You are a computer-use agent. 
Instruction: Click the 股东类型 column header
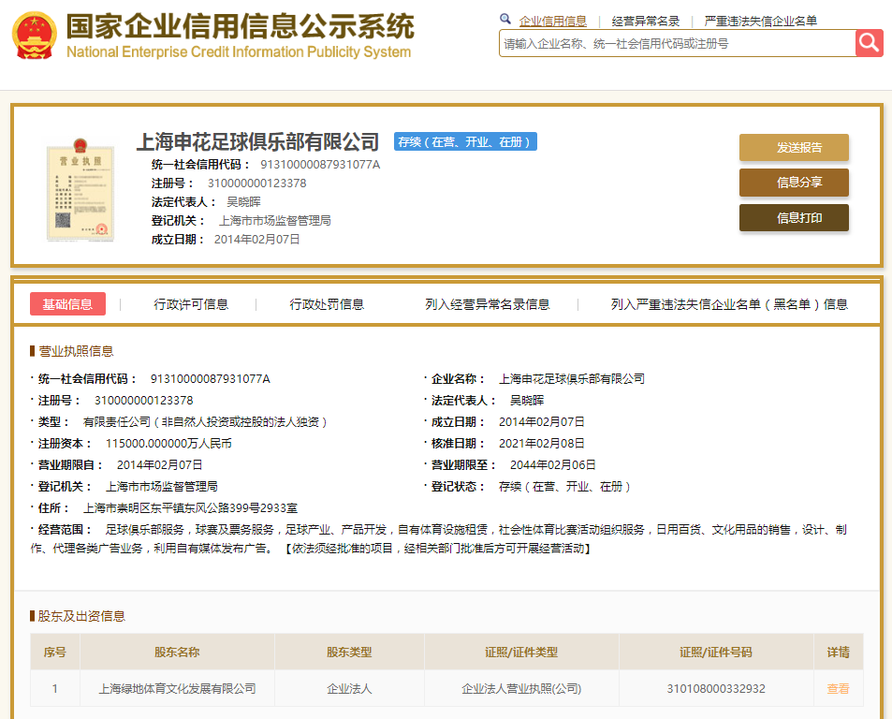pos(349,652)
